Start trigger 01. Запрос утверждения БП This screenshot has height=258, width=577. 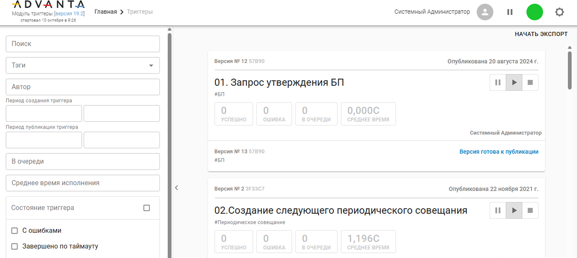[514, 83]
